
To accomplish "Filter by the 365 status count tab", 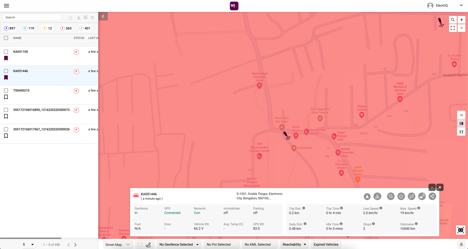I will pos(66,28).
